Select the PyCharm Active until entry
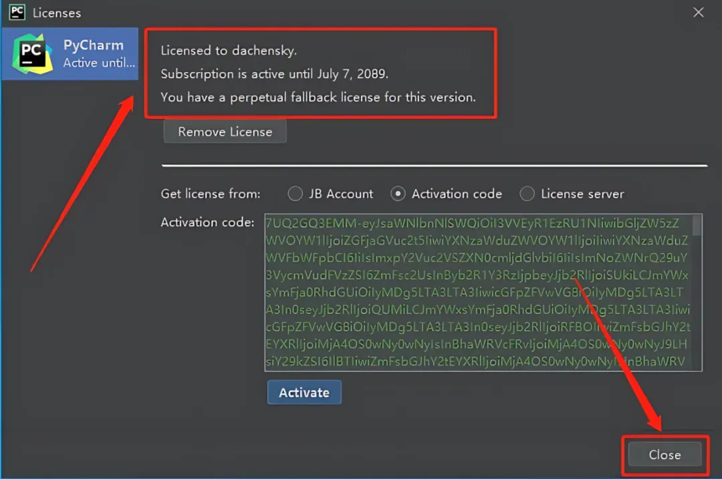The image size is (722, 479). pos(70,54)
